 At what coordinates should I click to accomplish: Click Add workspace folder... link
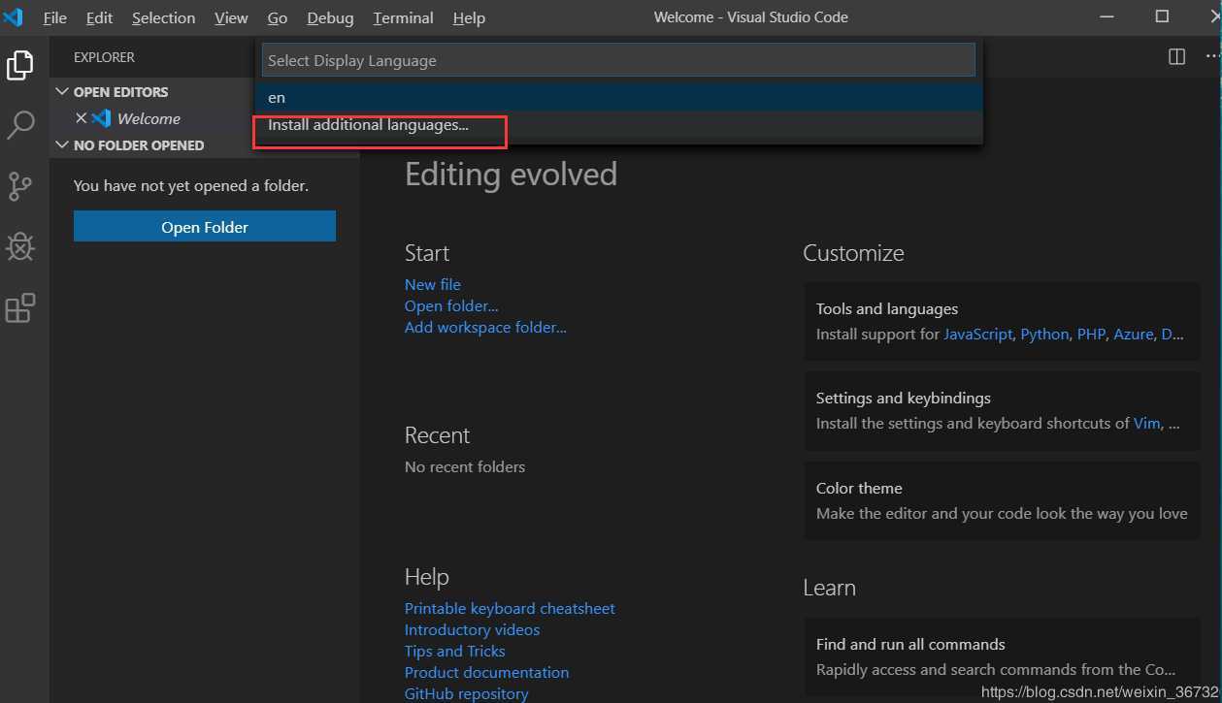[485, 327]
